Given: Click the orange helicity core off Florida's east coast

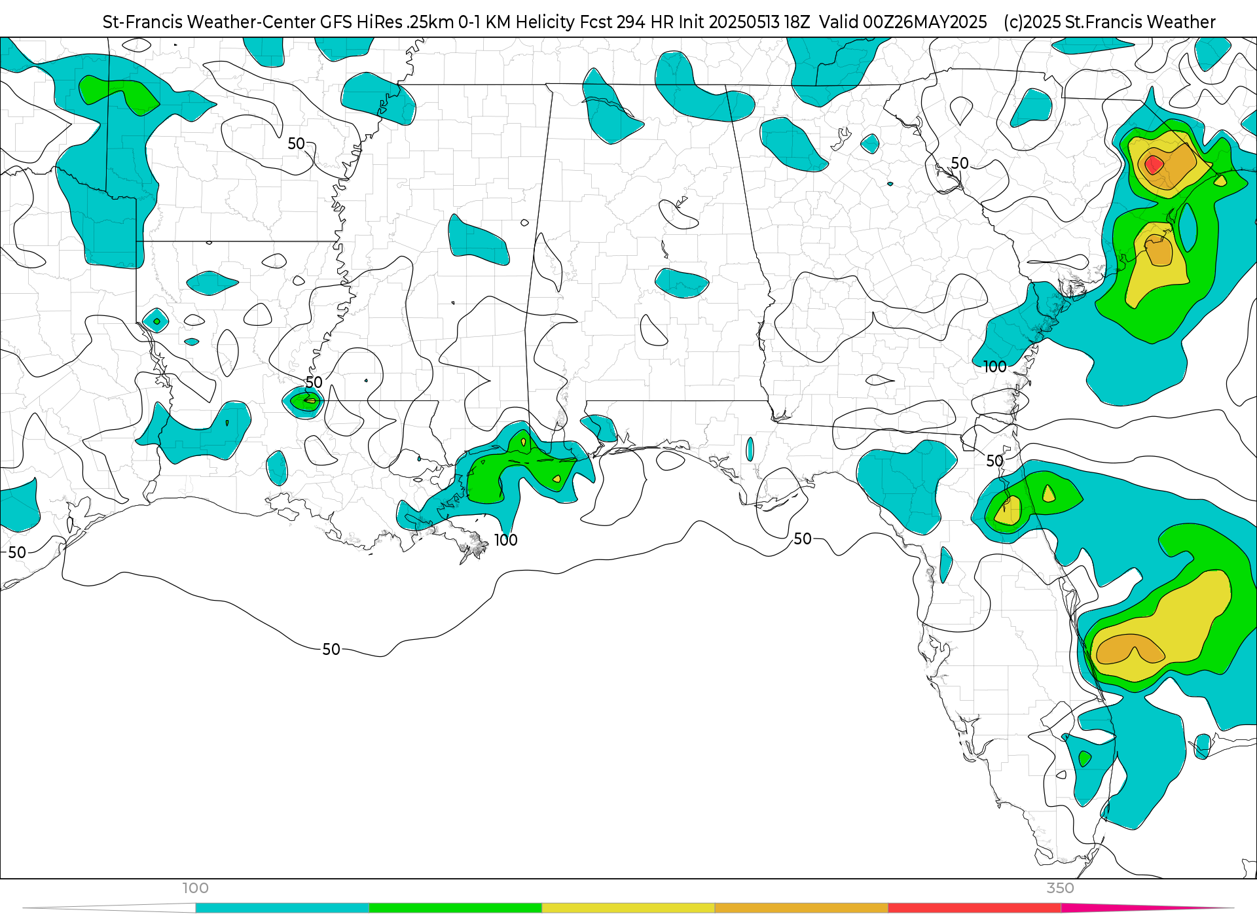Looking at the screenshot, I should tap(1130, 649).
